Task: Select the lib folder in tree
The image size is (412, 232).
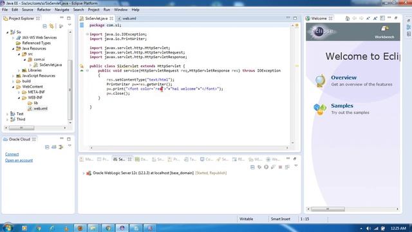Action: pyautogui.click(x=33, y=103)
